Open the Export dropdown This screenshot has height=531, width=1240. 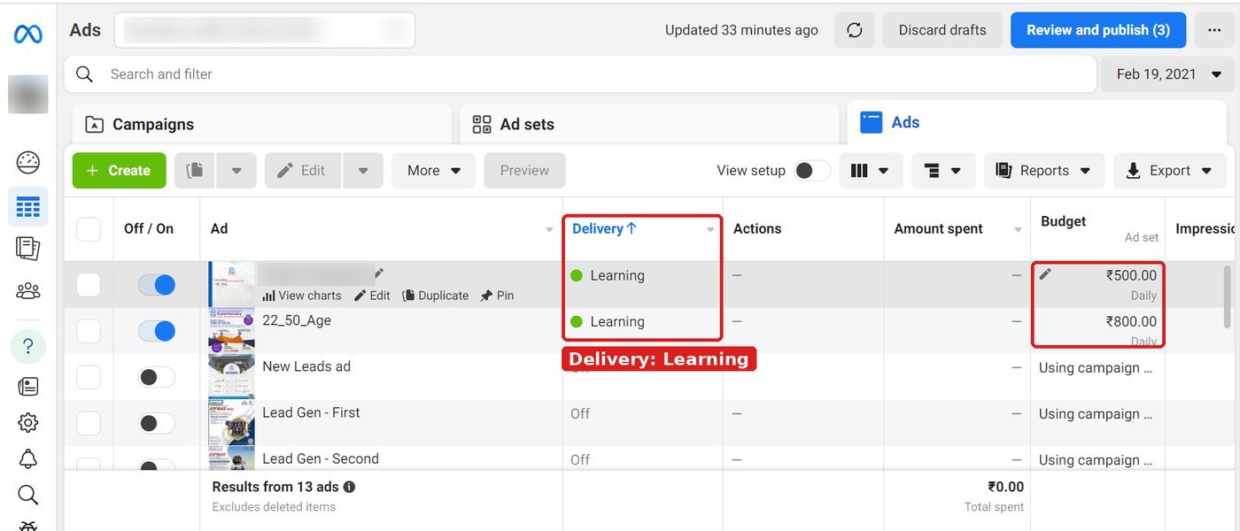1170,171
